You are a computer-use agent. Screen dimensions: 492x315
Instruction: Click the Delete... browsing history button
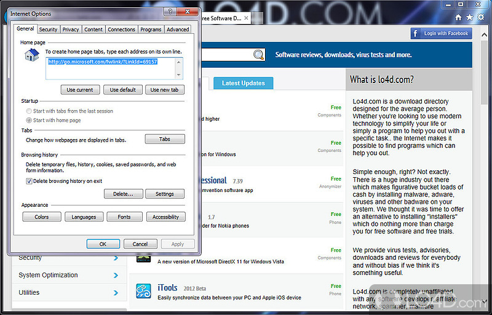pos(124,194)
